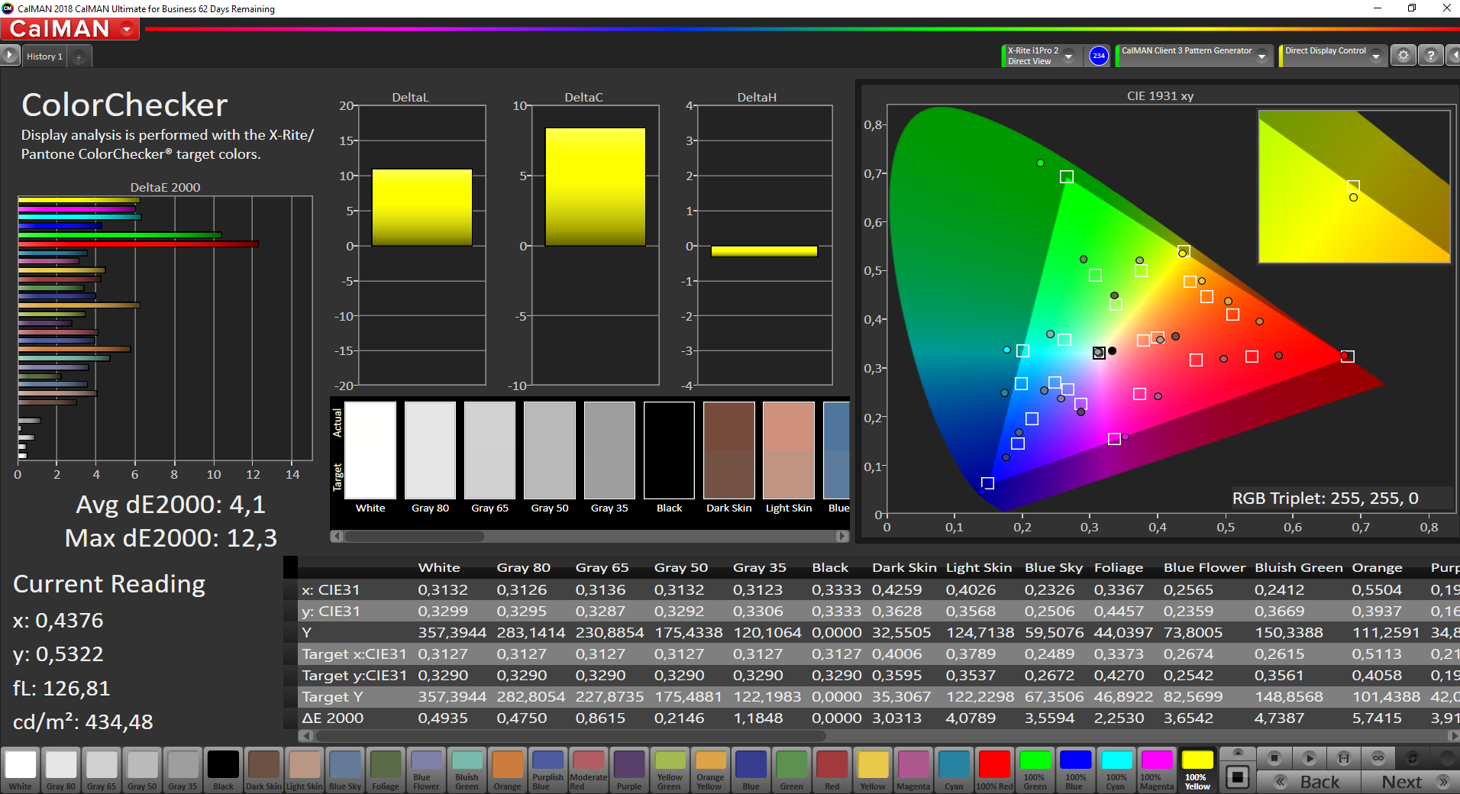The image size is (1460, 794).
Task: Expand CalMAN Client 3 Pattern Generator dropdown
Action: (x=1262, y=56)
